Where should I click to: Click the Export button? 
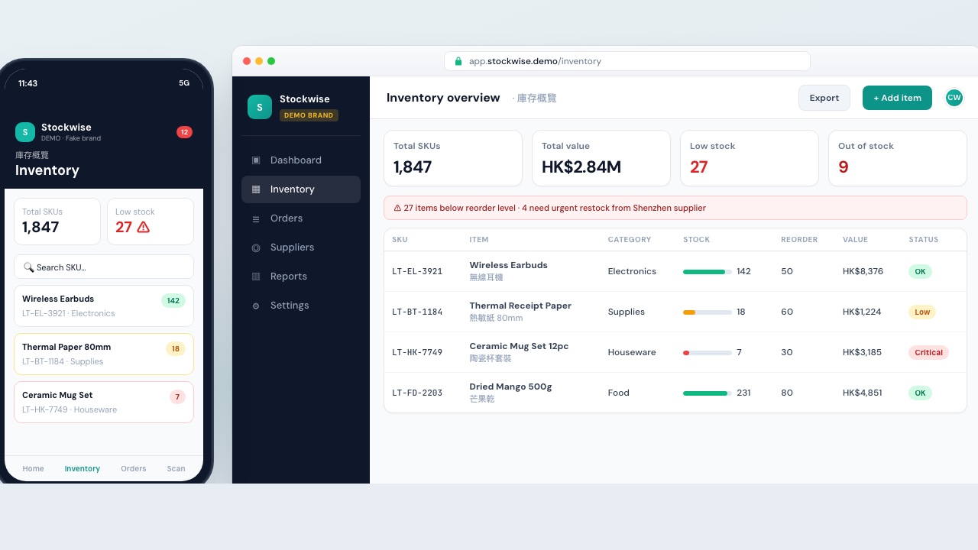click(x=824, y=98)
